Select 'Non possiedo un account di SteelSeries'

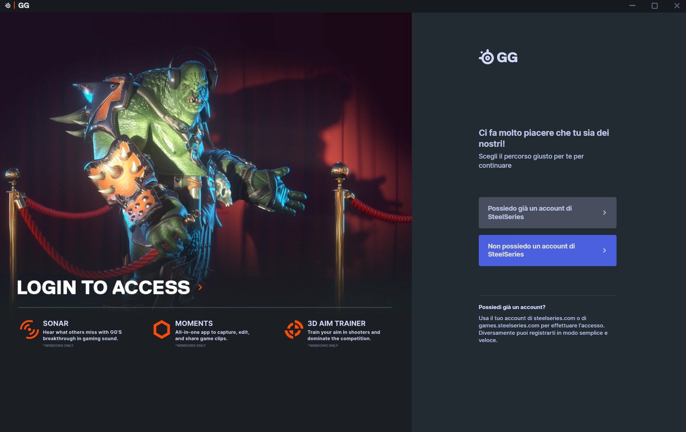point(547,250)
